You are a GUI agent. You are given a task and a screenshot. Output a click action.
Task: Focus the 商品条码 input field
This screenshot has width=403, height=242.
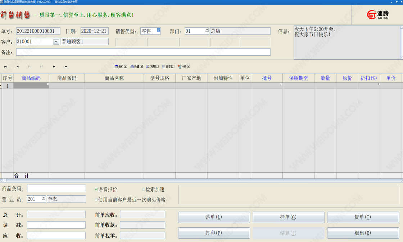56,189
